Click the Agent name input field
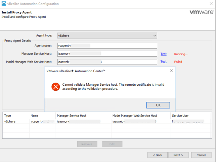Screen dimensions: 216x162 coord(107,46)
